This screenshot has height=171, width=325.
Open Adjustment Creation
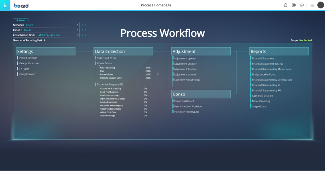point(185,64)
